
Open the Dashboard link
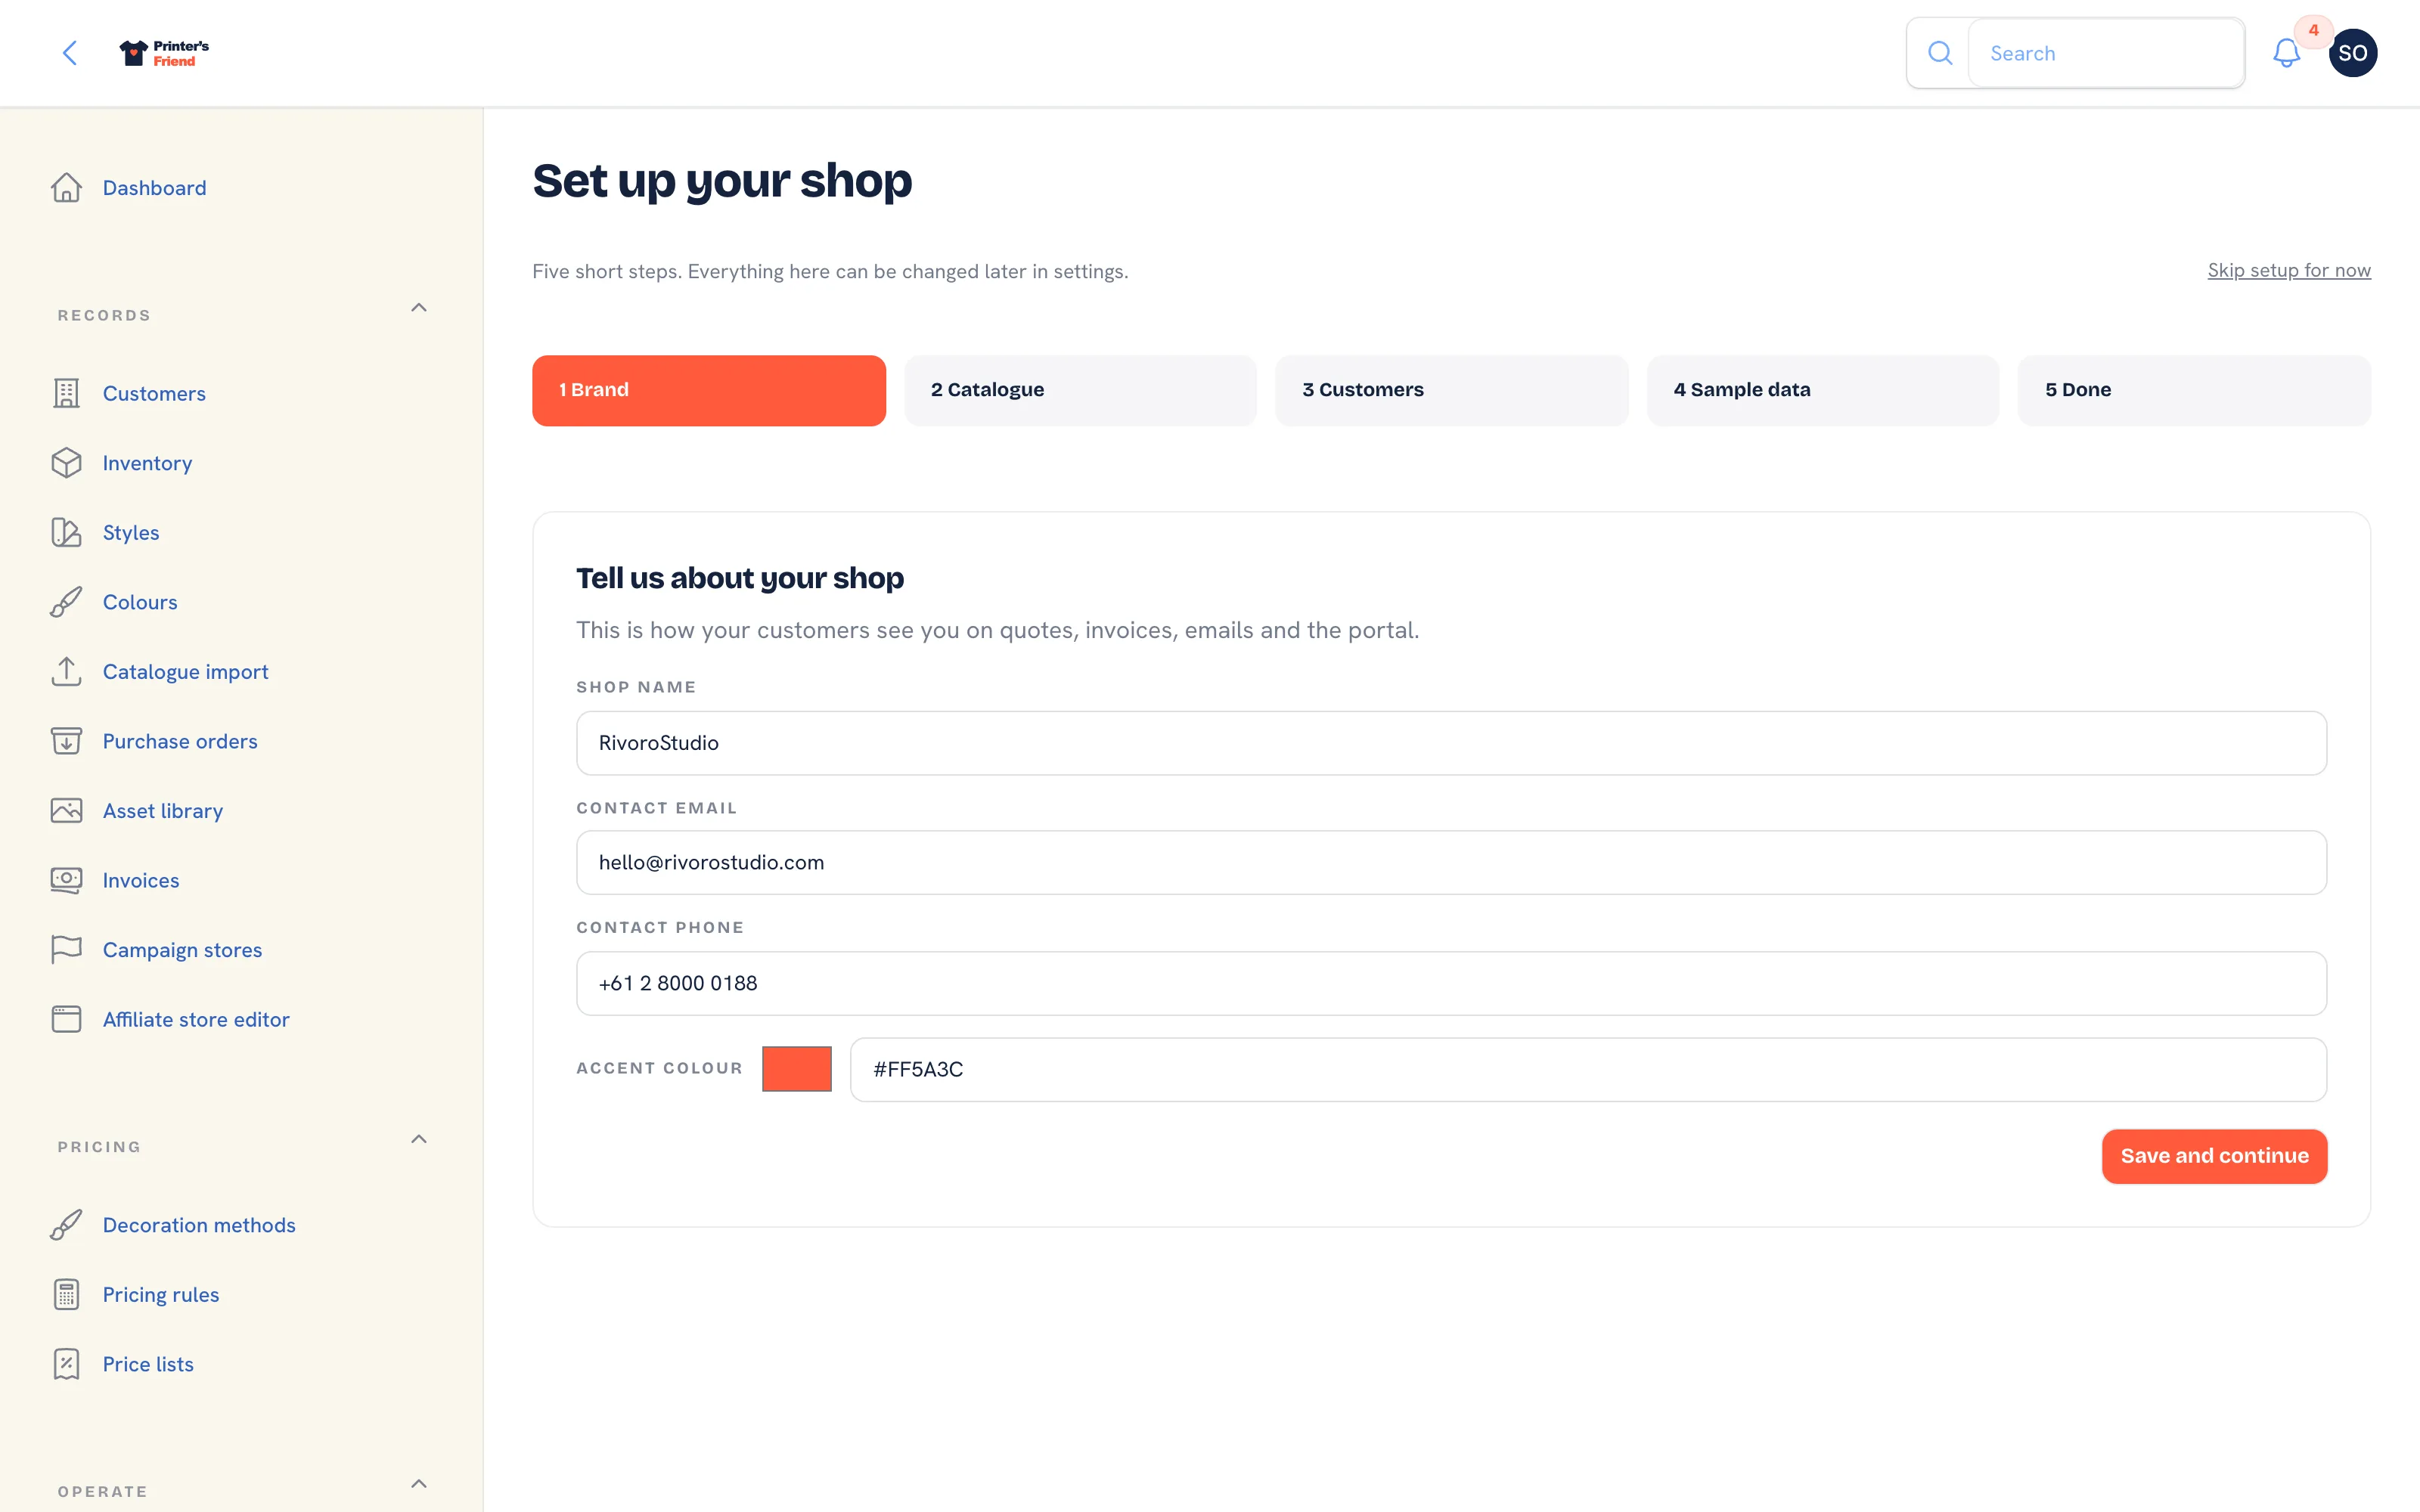tap(154, 188)
